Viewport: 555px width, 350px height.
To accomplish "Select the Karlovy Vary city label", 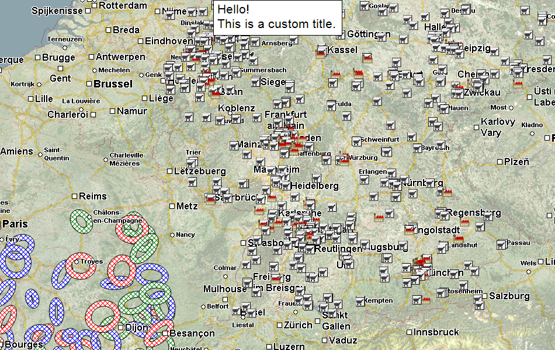I will 497,127.
